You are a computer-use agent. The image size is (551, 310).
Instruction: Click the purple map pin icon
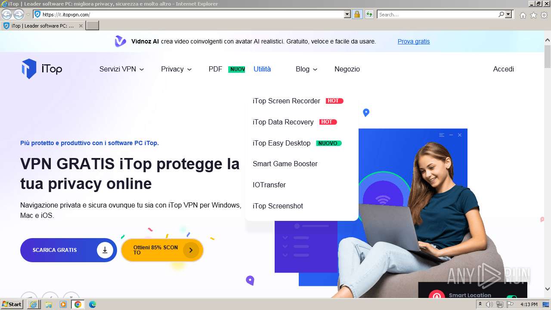point(250,280)
